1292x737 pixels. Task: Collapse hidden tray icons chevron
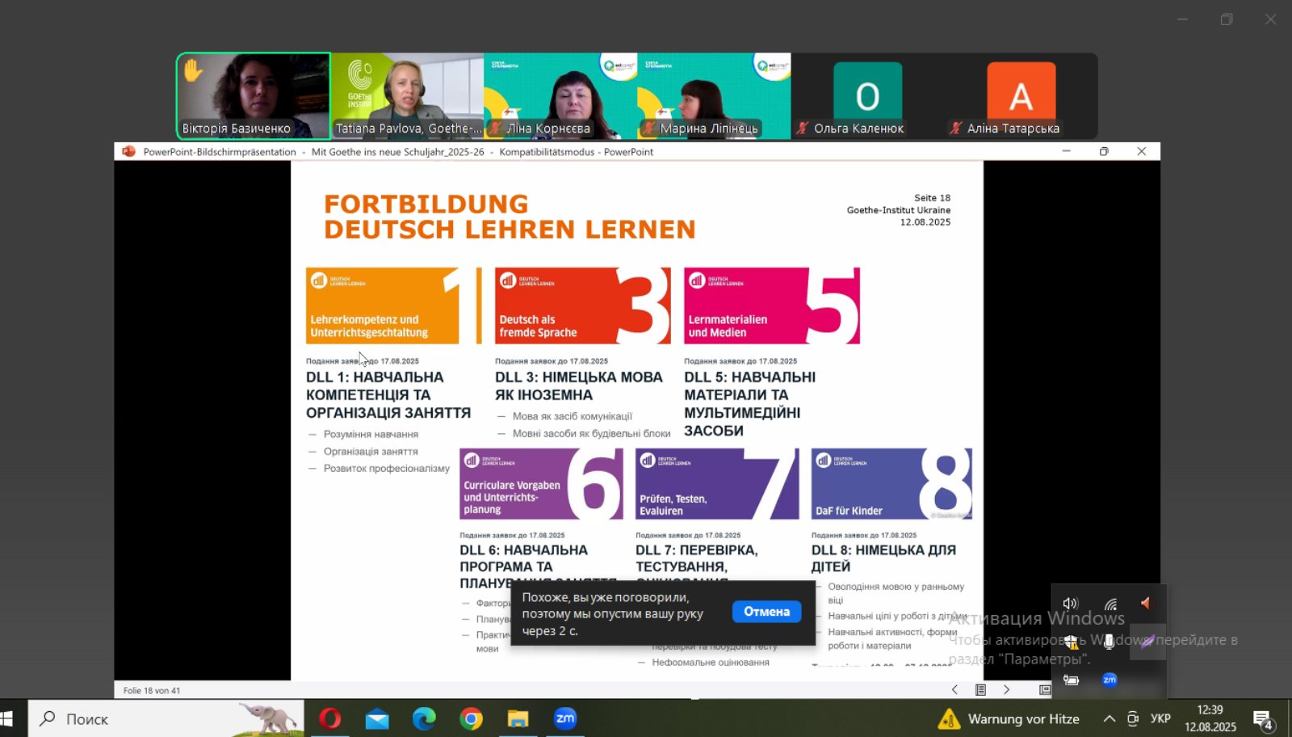click(1110, 718)
